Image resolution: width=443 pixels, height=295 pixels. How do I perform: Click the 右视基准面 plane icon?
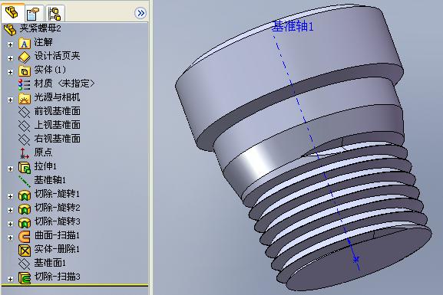pos(25,139)
